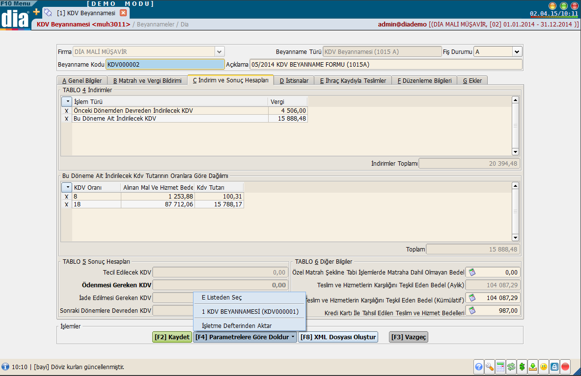Image resolution: width=581 pixels, height=376 pixels.
Task: Toggle X mark on KDV Oranı 18 row
Action: click(x=67, y=204)
